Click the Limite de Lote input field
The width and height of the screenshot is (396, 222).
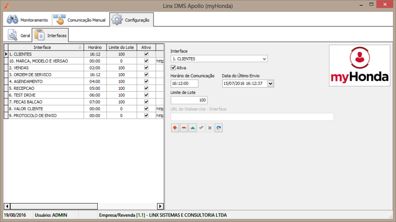click(189, 100)
